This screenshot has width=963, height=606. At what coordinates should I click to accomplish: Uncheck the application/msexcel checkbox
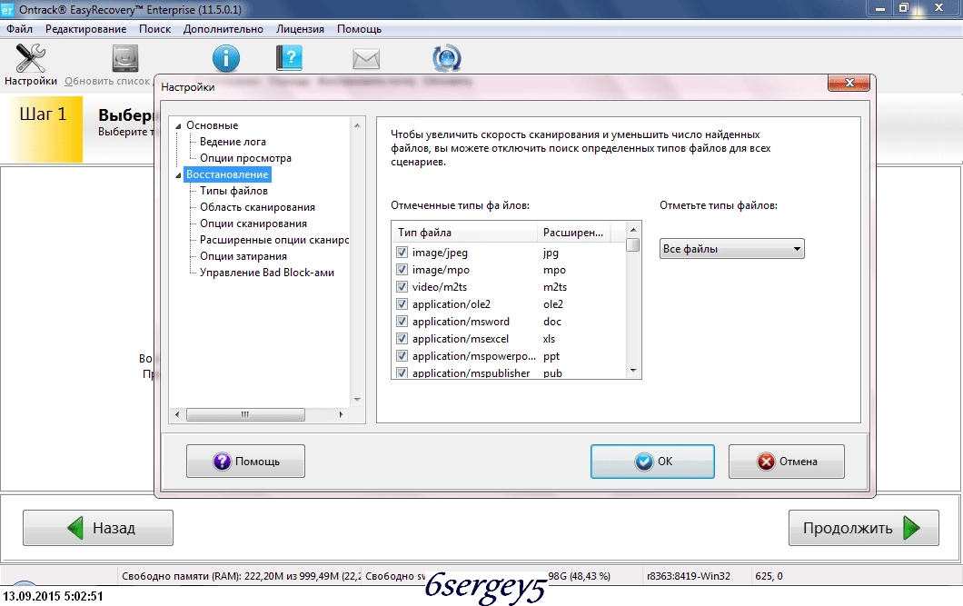coord(402,338)
